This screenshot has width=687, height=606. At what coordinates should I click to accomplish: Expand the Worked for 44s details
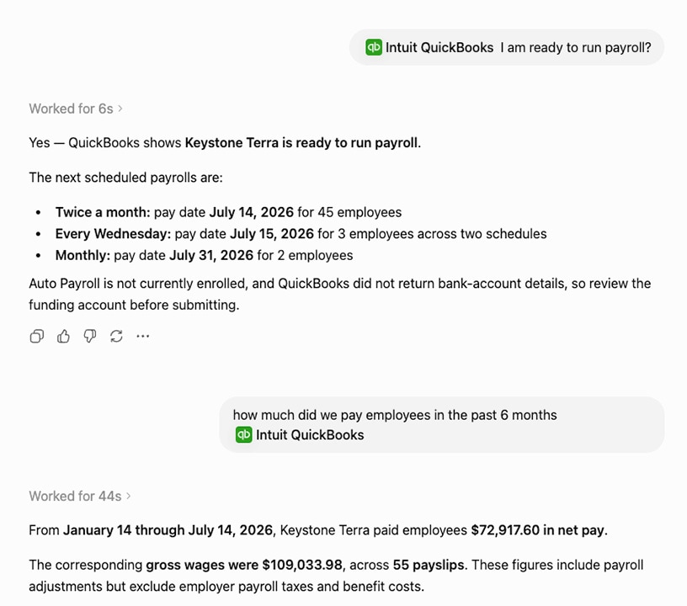80,496
